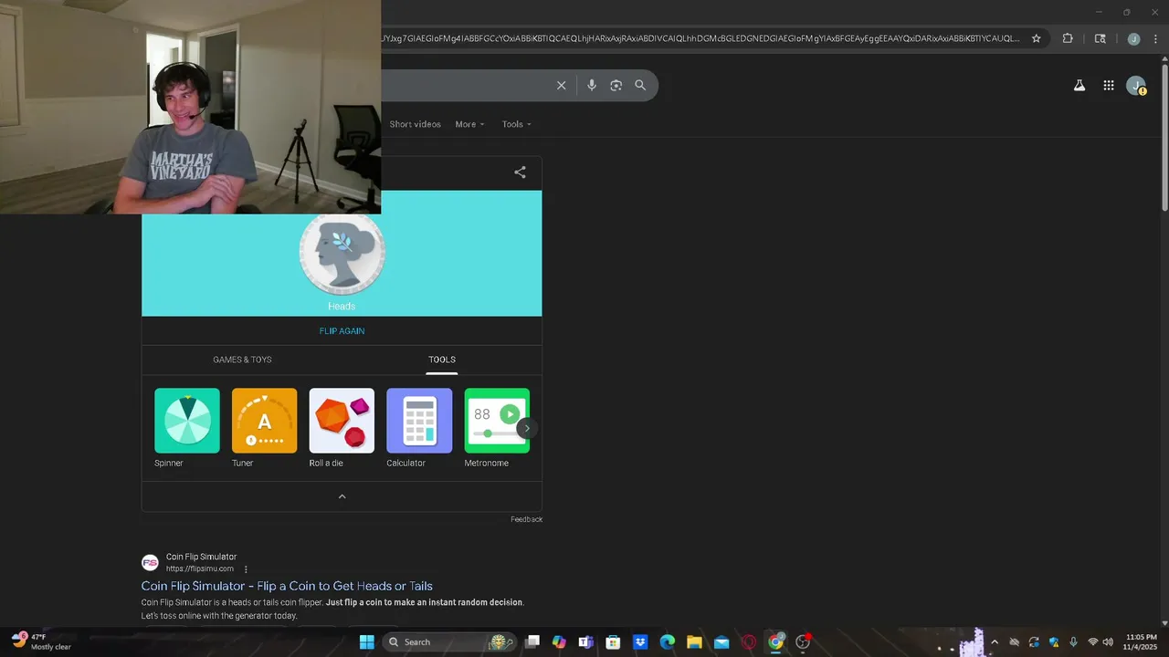Click the magnifier search button
This screenshot has width=1169, height=657.
pos(640,85)
